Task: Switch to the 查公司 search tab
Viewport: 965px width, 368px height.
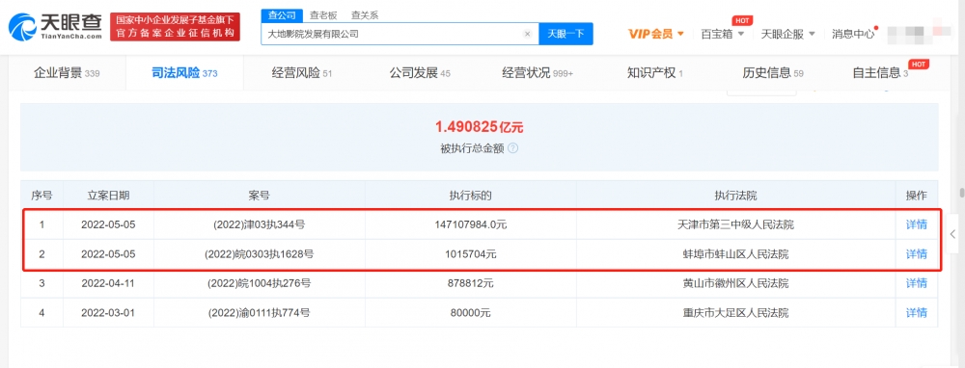Action: 282,15
